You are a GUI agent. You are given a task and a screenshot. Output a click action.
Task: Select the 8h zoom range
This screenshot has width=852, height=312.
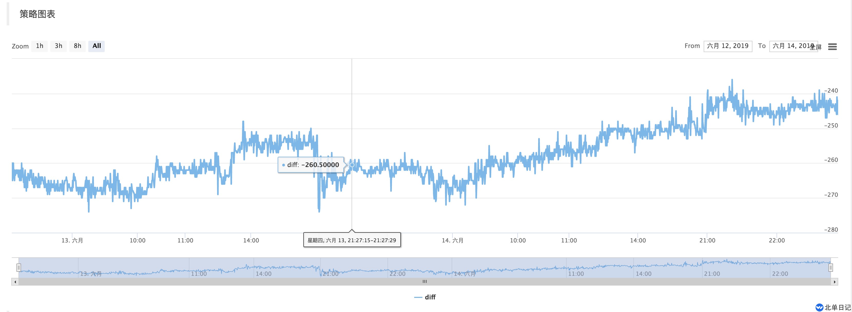(78, 46)
